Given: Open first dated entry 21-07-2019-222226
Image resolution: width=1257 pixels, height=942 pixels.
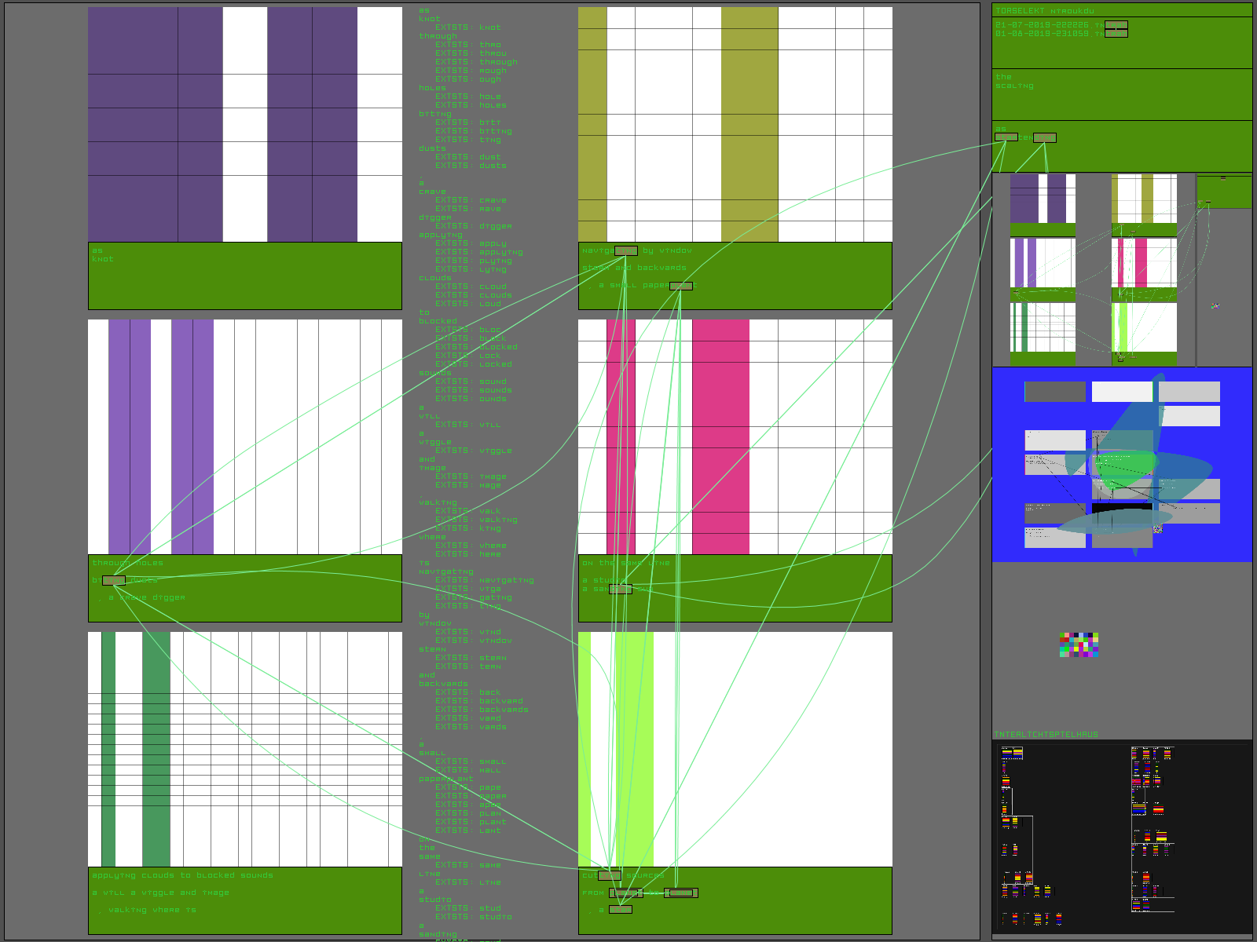Looking at the screenshot, I should click(x=1045, y=25).
